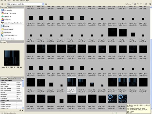152x114 pixels.
Task: Cancel metadata changes icon
Action: coord(20,110)
